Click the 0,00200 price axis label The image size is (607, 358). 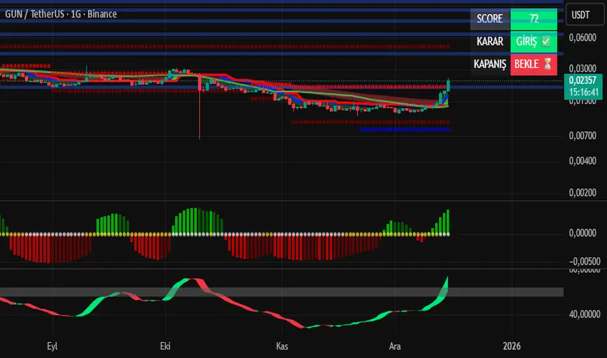click(582, 192)
